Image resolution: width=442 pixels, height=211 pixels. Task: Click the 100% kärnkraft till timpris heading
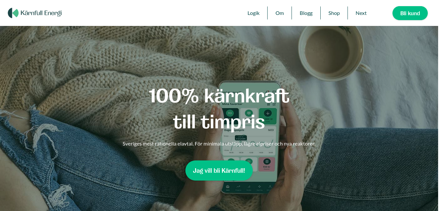point(219,109)
